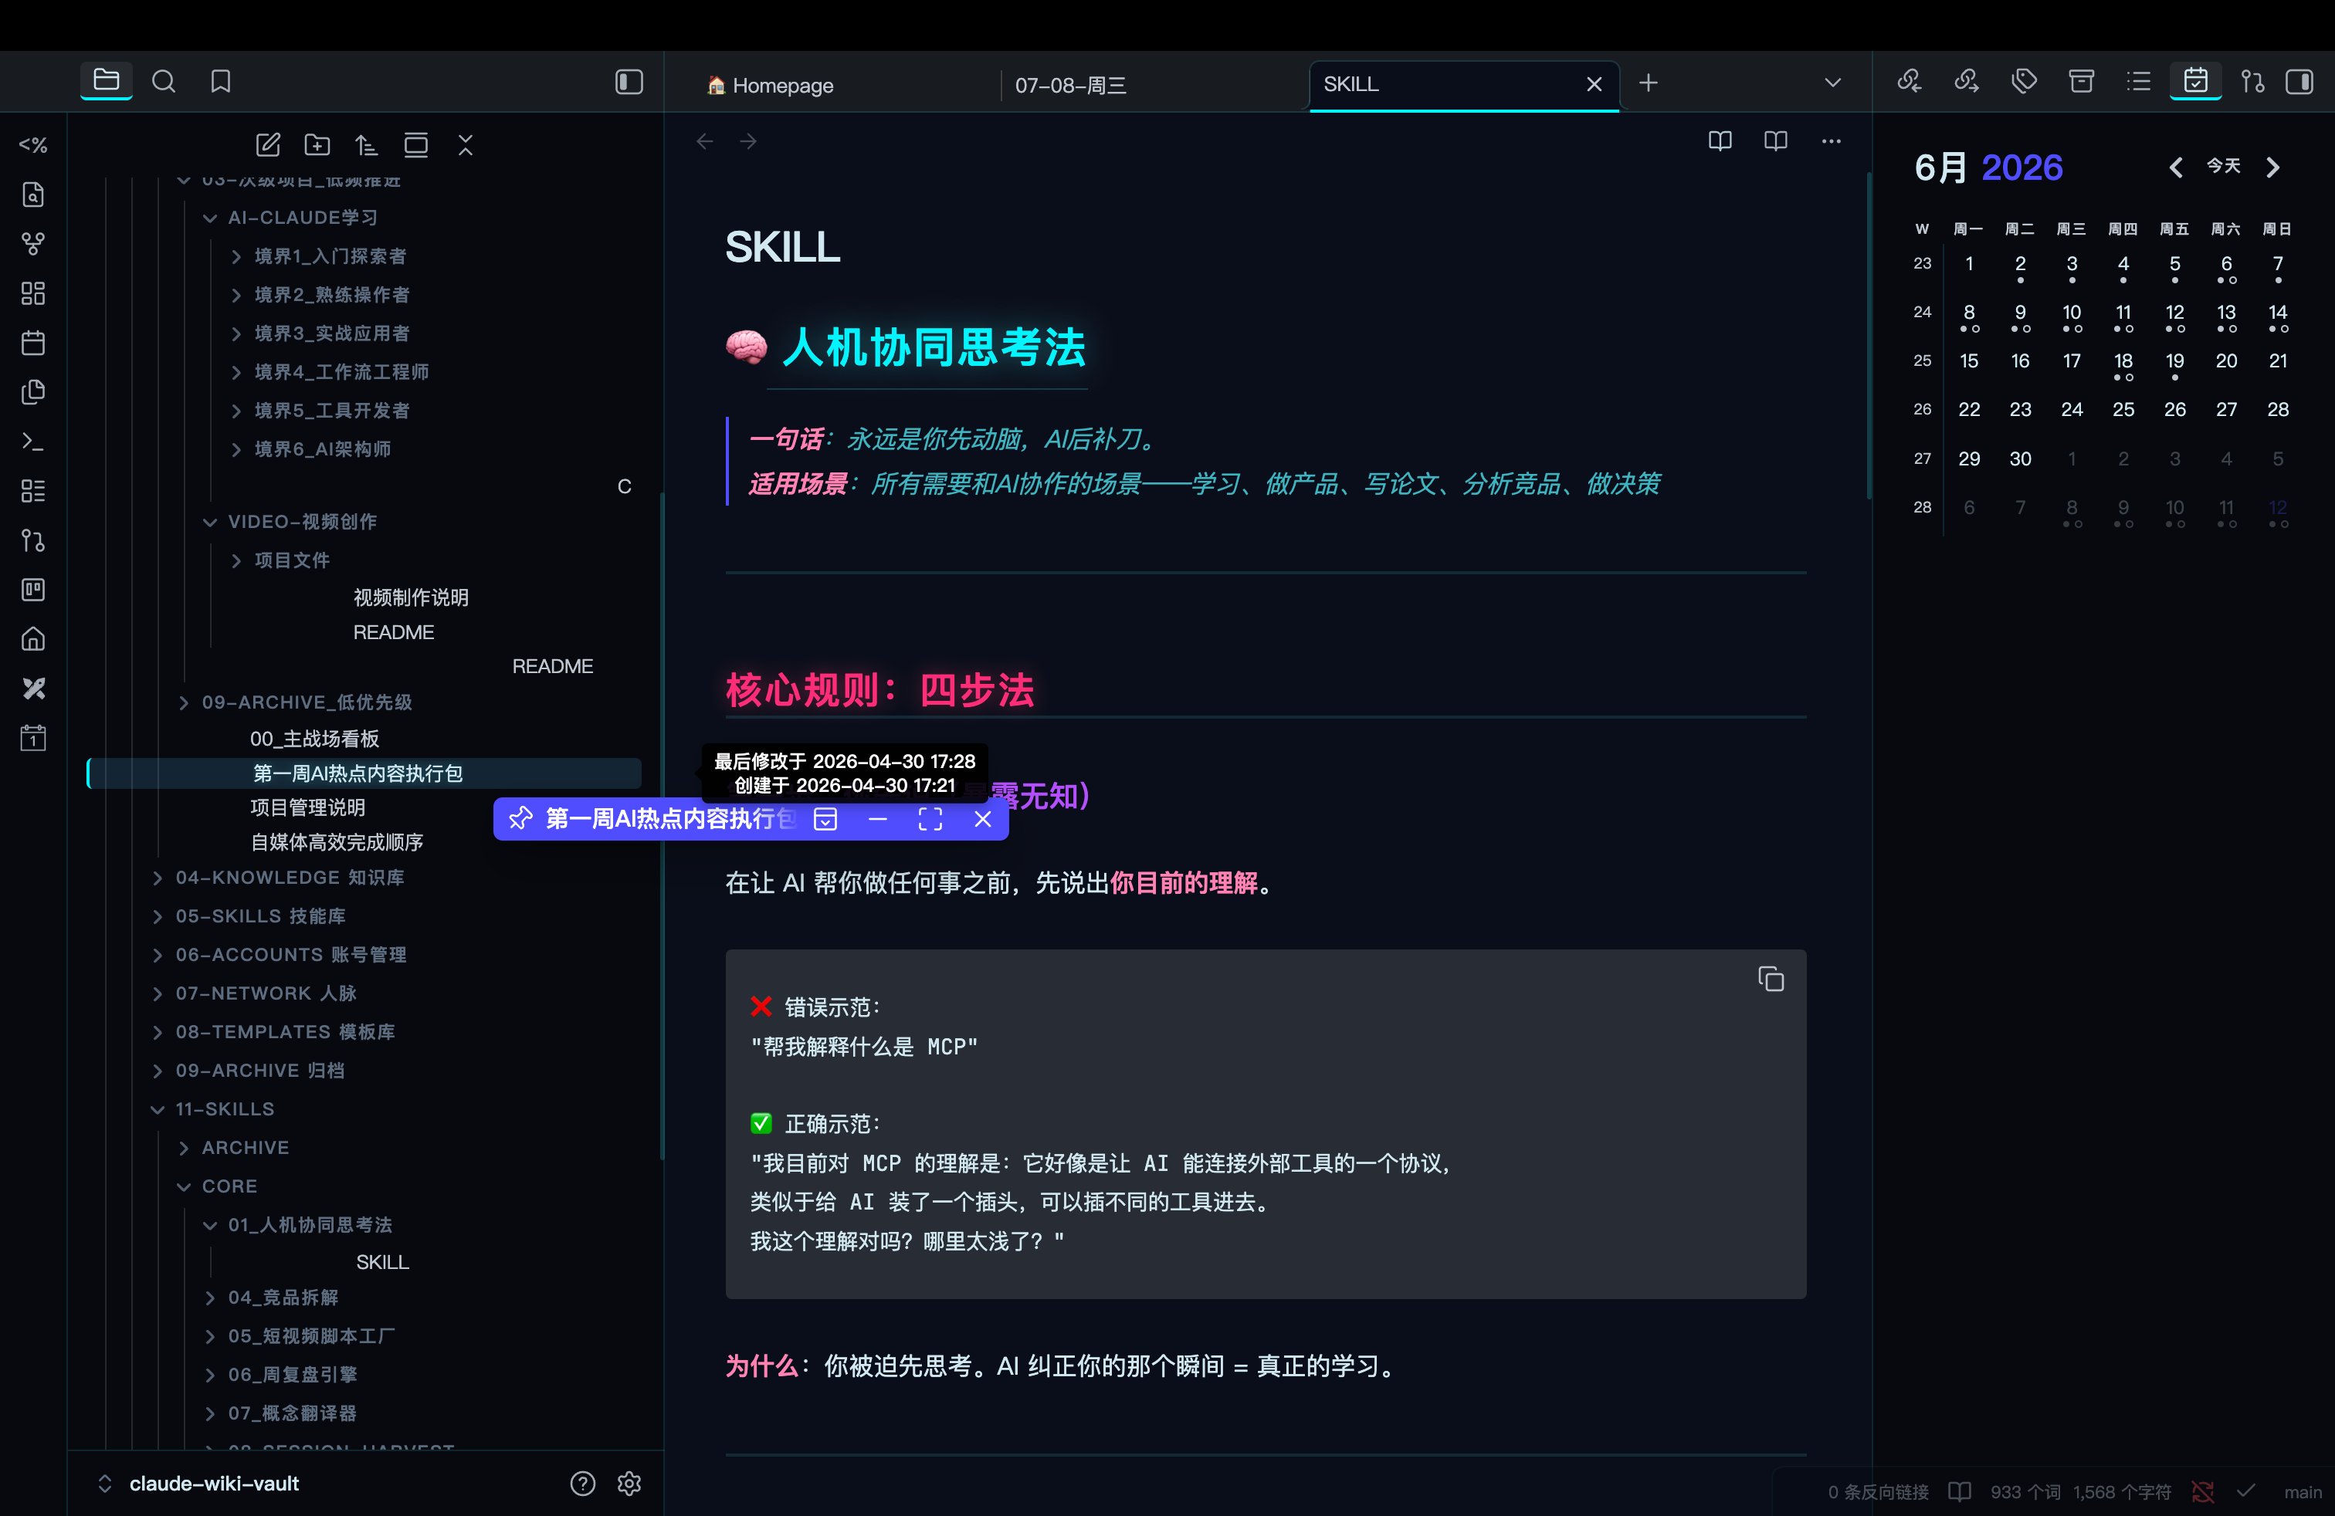Image resolution: width=2335 pixels, height=1516 pixels.
Task: Open the kanban board ribbon icon
Action: point(33,589)
